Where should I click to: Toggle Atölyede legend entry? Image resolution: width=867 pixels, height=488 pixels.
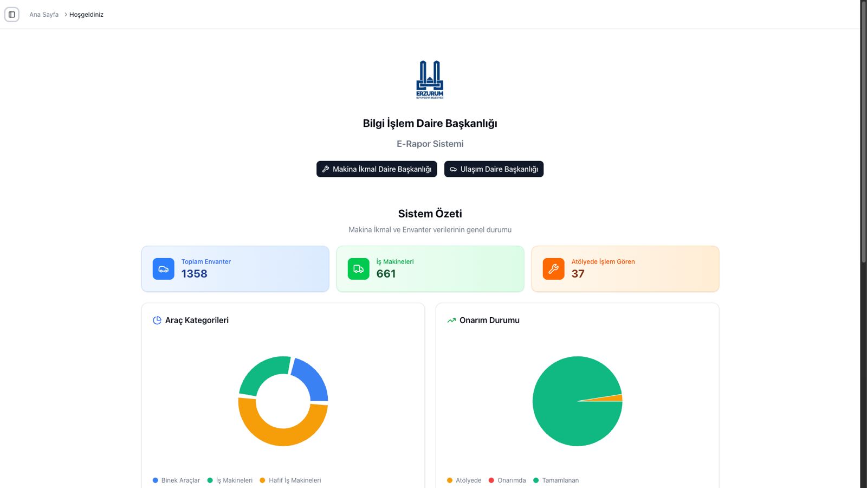464,480
